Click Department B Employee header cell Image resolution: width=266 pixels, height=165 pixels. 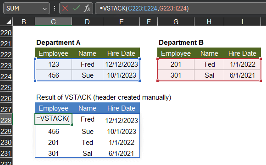[176, 53]
